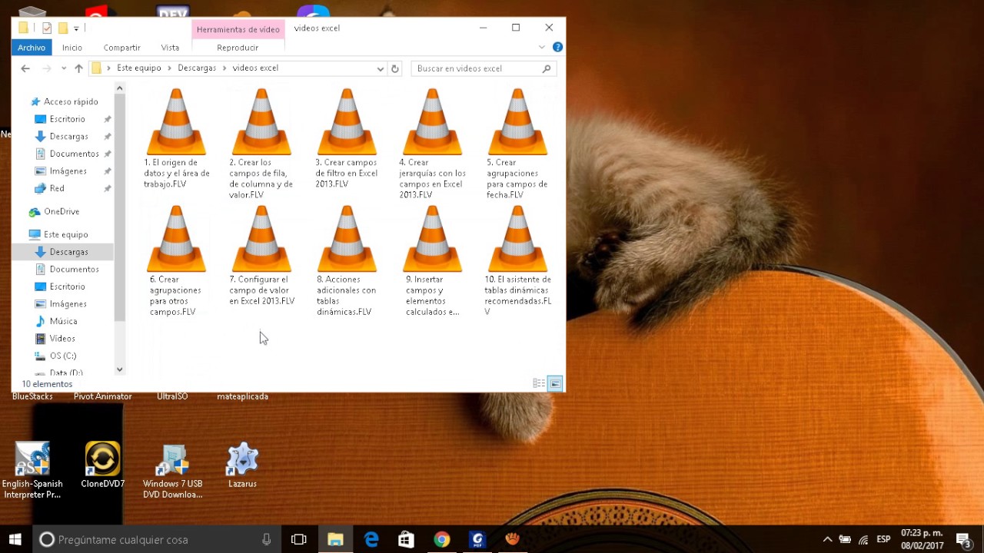Viewport: 984px width, 553px height.
Task: Click Cortana search box Pregúntame cualquier cosa
Action: pos(158,540)
